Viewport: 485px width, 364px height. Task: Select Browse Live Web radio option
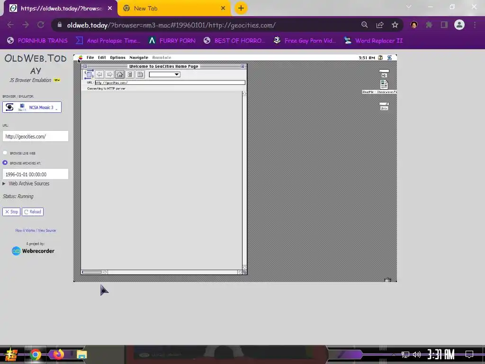(5, 153)
